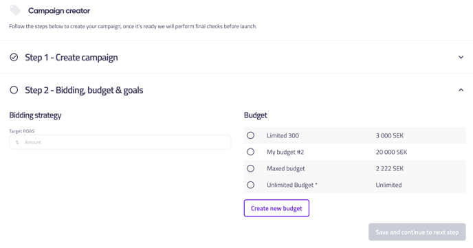Screen dimensions: 473x248
Task: Click the Step 2 - Bidding, budget & goals header
Action: click(84, 90)
